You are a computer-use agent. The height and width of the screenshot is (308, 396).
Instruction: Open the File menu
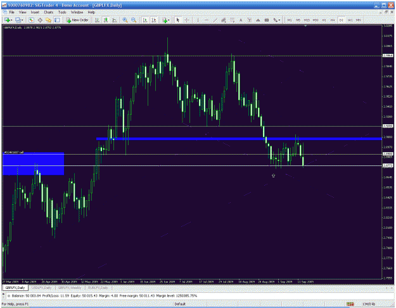(12, 12)
